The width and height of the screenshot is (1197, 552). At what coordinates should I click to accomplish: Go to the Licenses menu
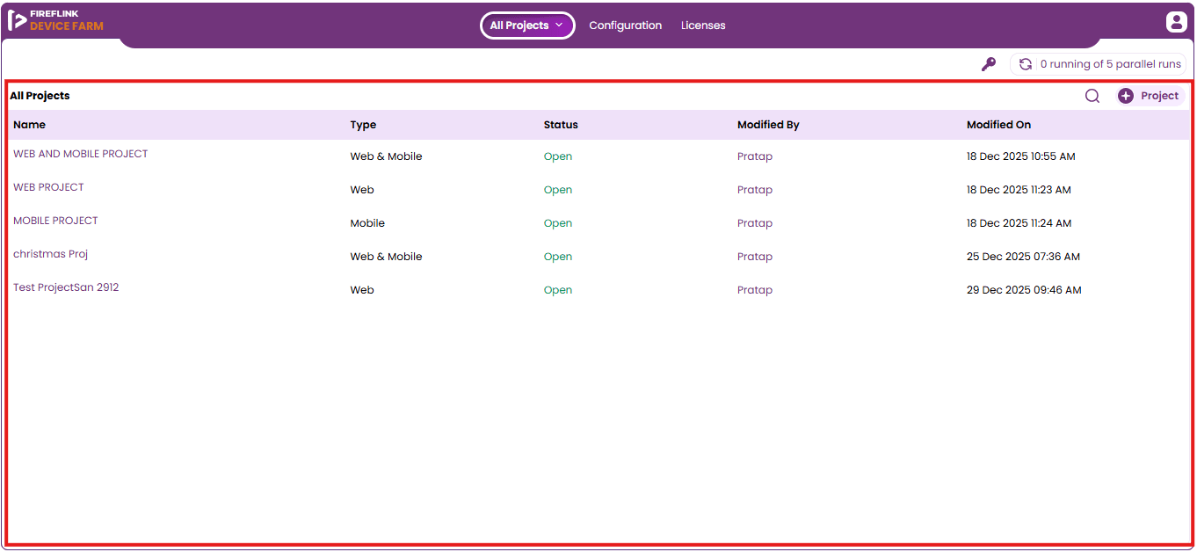(703, 25)
